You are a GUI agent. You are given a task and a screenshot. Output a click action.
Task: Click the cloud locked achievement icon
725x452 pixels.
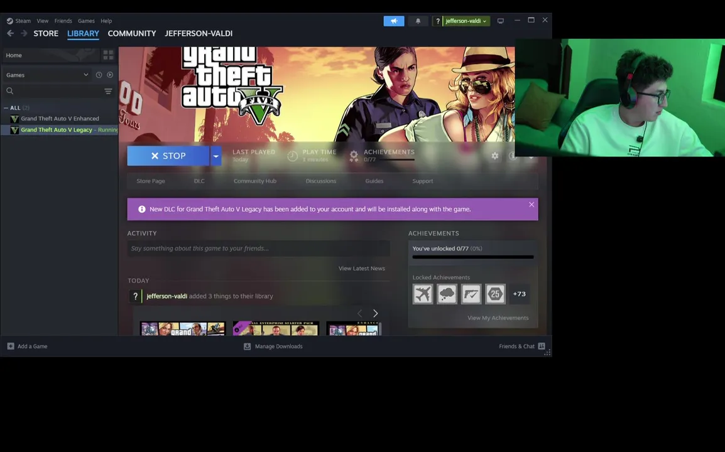click(x=447, y=294)
